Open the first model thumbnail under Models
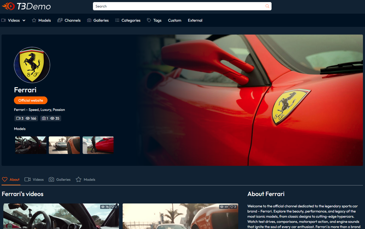The width and height of the screenshot is (365, 229). coord(31,145)
